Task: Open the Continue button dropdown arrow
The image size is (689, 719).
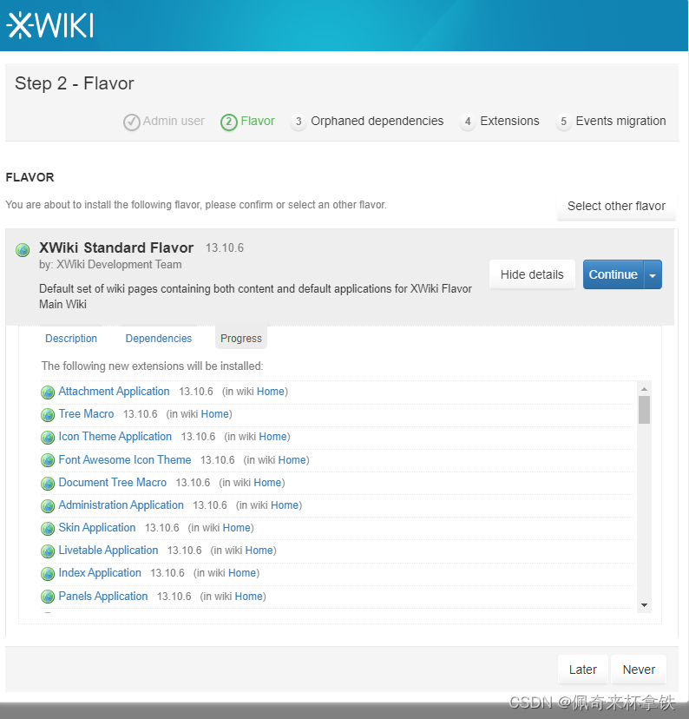Action: point(653,274)
